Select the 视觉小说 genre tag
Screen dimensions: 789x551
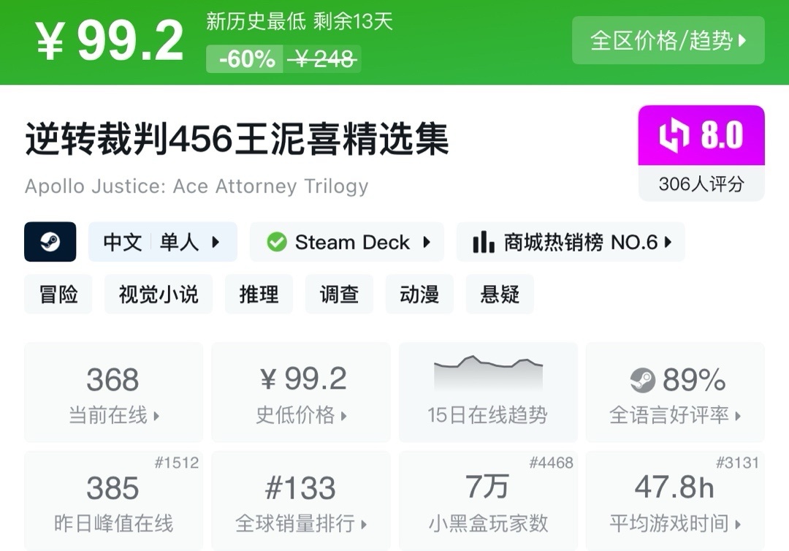158,294
